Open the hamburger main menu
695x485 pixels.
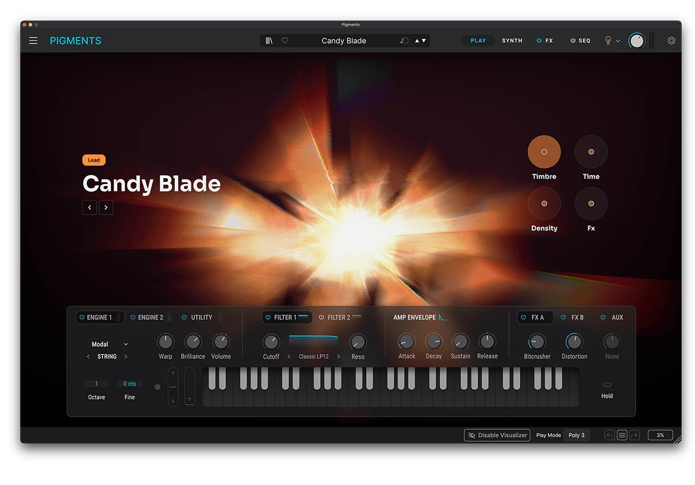[x=33, y=41]
